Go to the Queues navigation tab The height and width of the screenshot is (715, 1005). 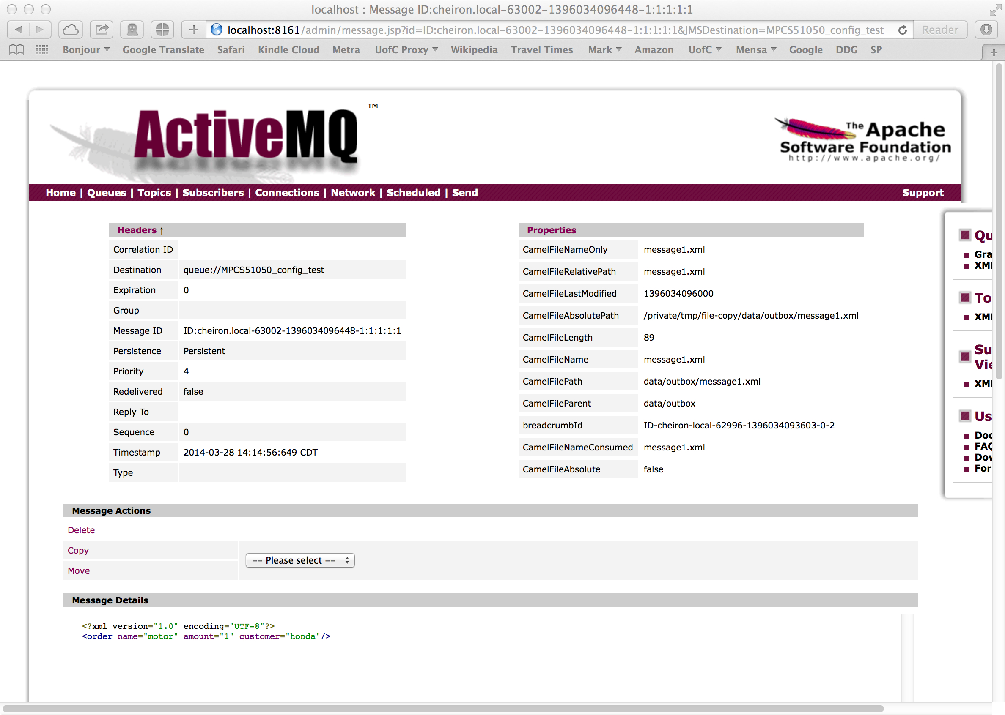pos(106,192)
